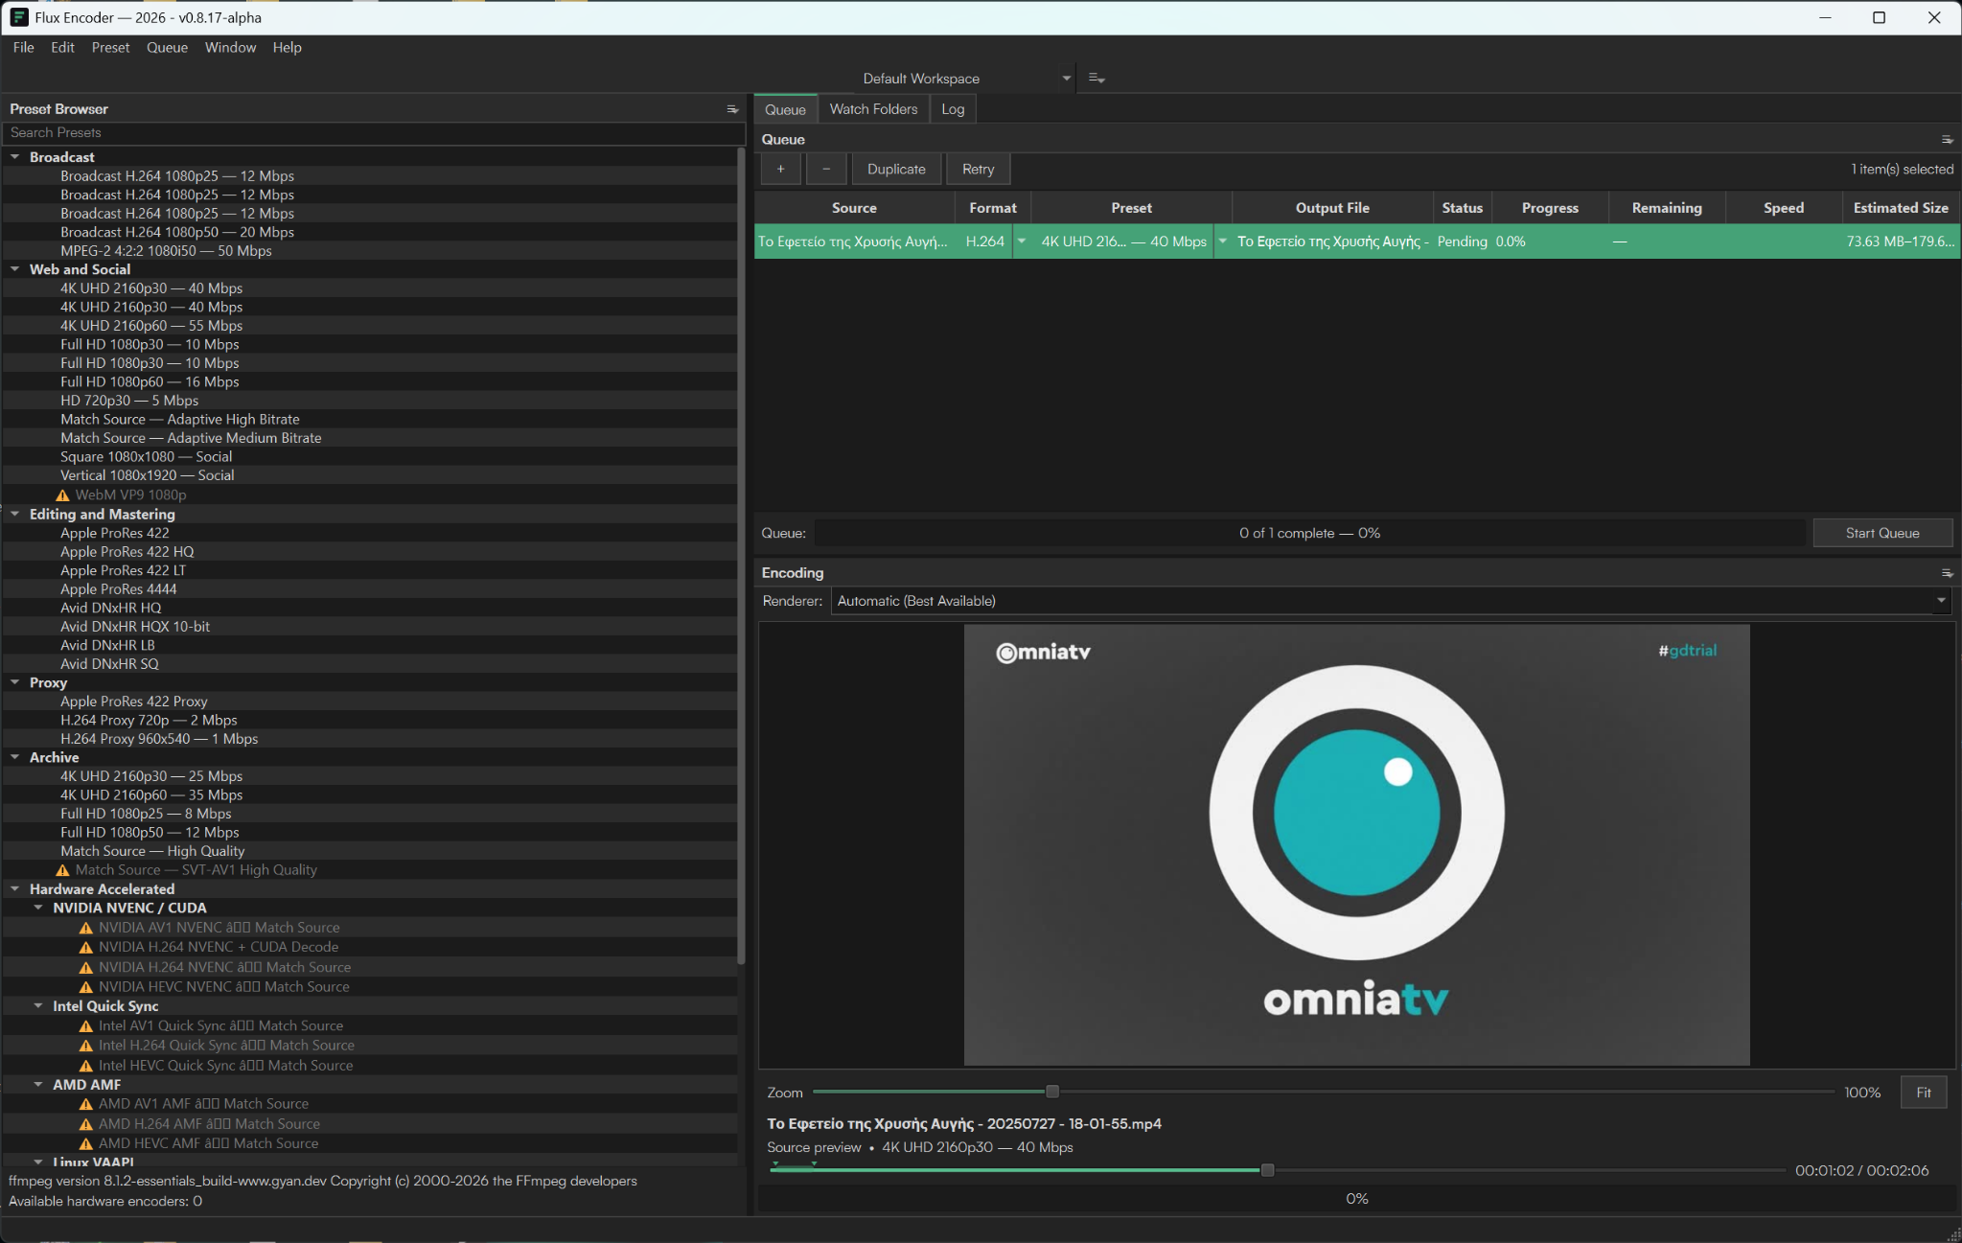The width and height of the screenshot is (1962, 1243).
Task: Open the queue item's Format dropdown arrow
Action: pos(1022,242)
